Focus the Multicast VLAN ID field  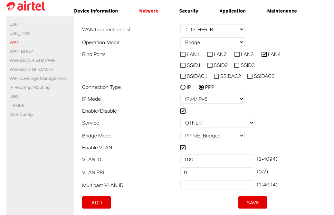click(217, 185)
